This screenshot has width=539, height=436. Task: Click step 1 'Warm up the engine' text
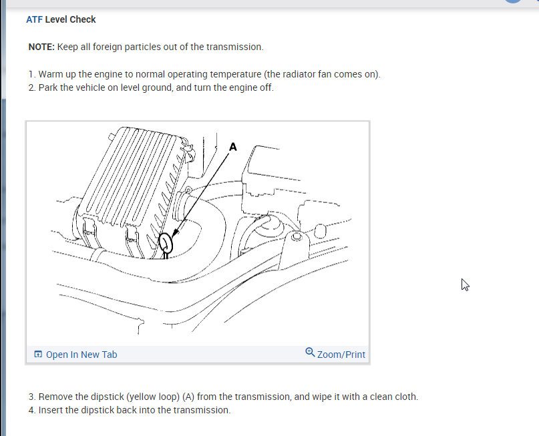coord(204,74)
